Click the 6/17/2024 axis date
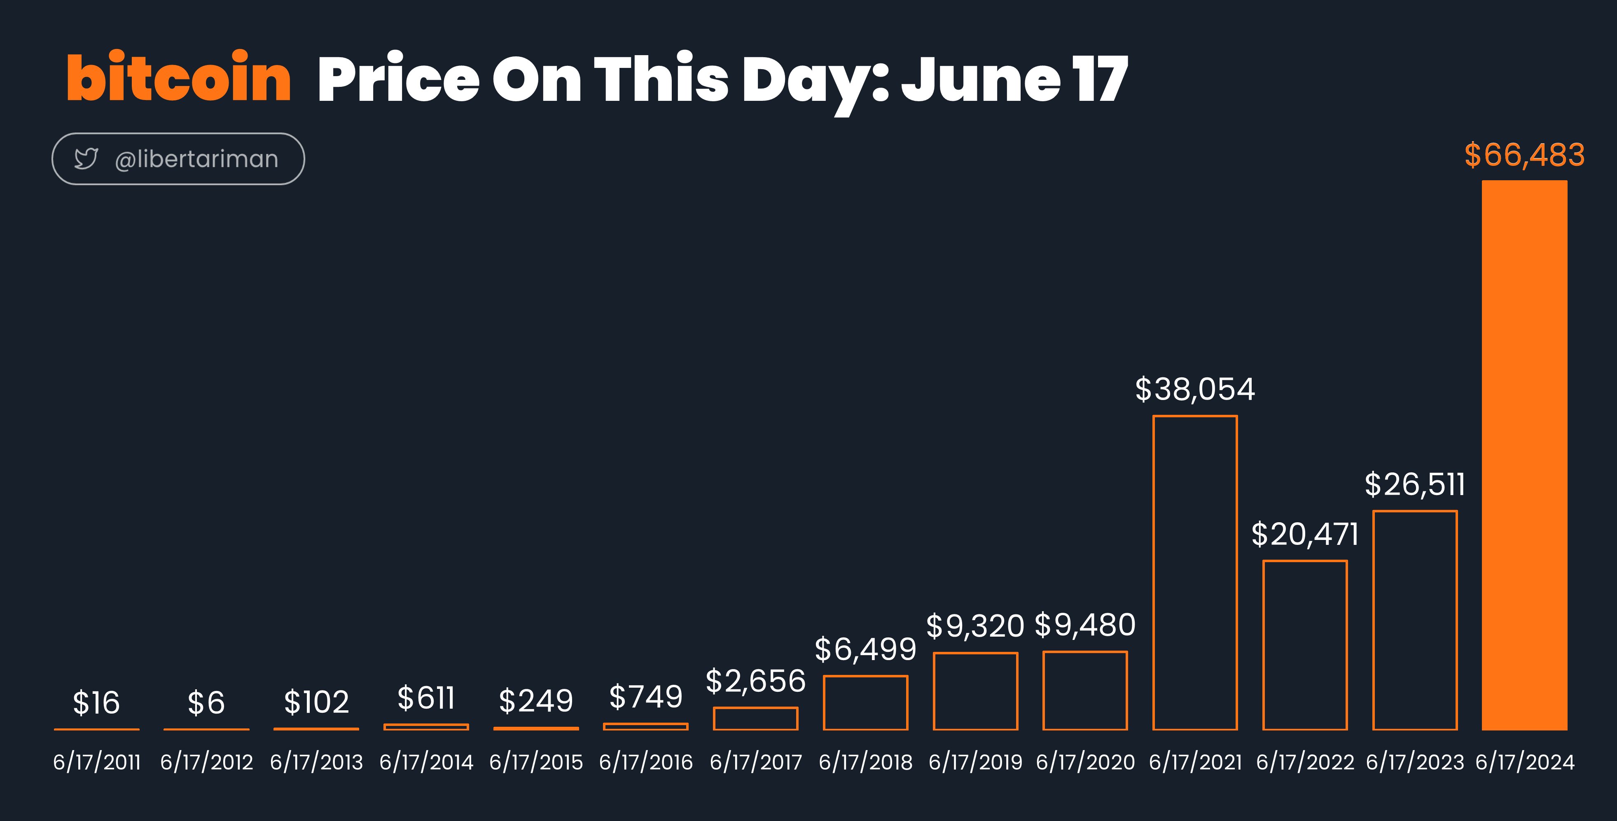This screenshot has width=1617, height=821. (1524, 762)
